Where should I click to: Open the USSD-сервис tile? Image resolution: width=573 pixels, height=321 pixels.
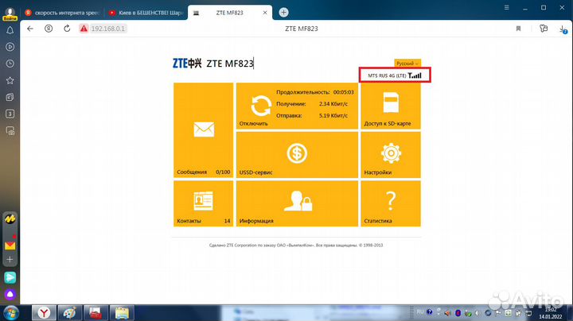[297, 155]
